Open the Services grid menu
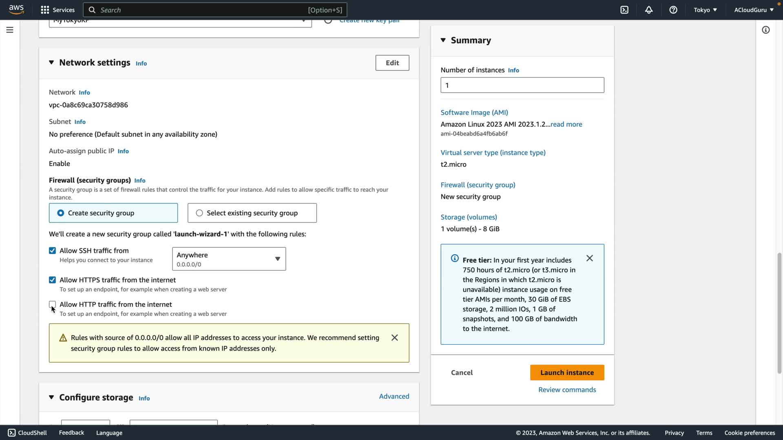The height and width of the screenshot is (440, 783). pos(58,10)
